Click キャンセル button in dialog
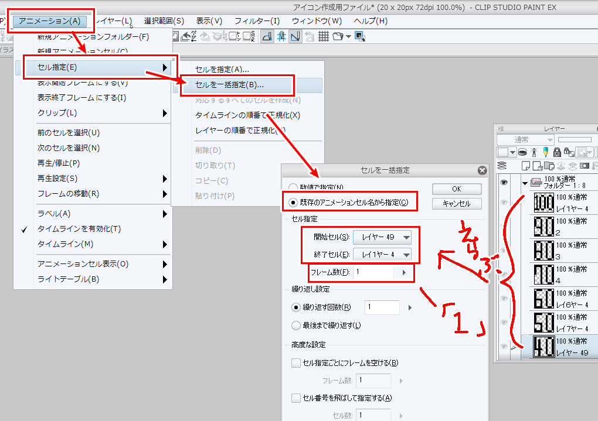The image size is (598, 421). coord(457,204)
